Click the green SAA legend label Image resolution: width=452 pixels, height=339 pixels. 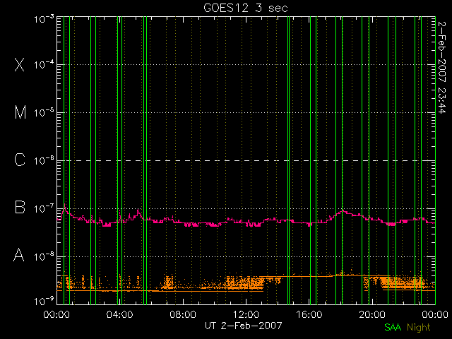(393, 327)
